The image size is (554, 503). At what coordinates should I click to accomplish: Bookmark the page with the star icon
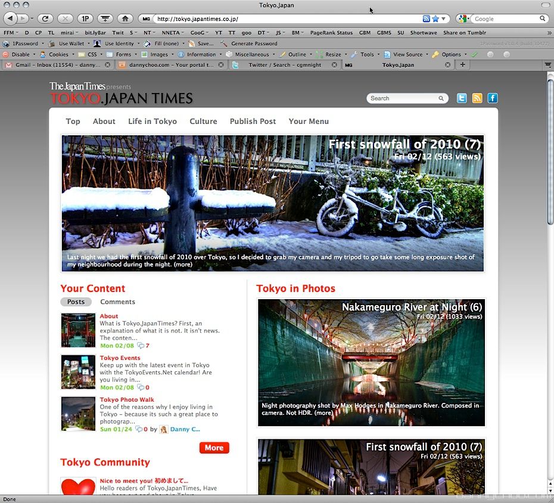pyautogui.click(x=435, y=19)
